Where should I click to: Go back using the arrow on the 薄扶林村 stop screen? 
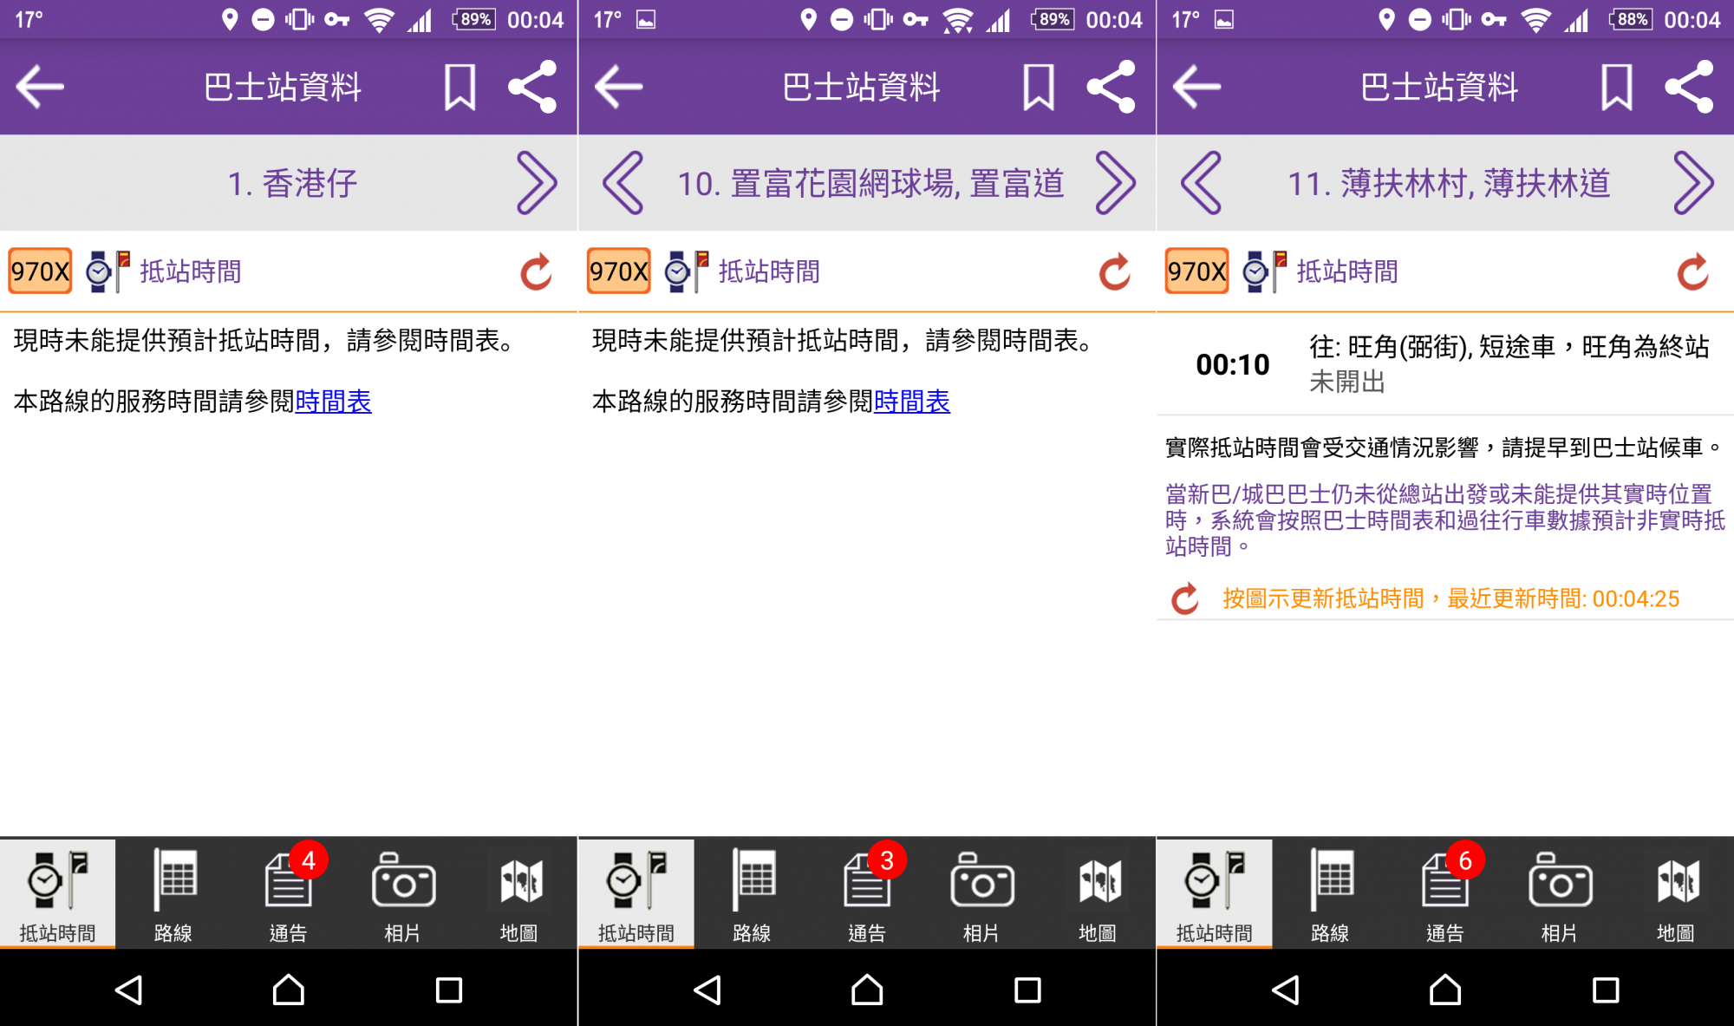coord(1197,87)
